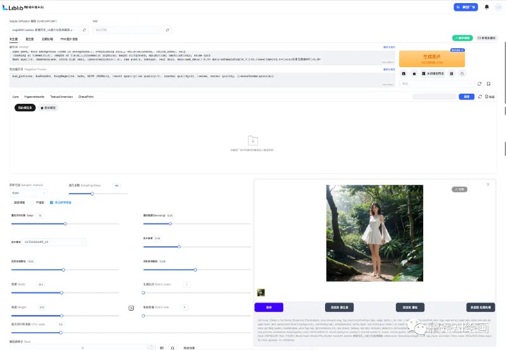Refresh the VAE model list
The image size is (506, 350).
click(168, 30)
